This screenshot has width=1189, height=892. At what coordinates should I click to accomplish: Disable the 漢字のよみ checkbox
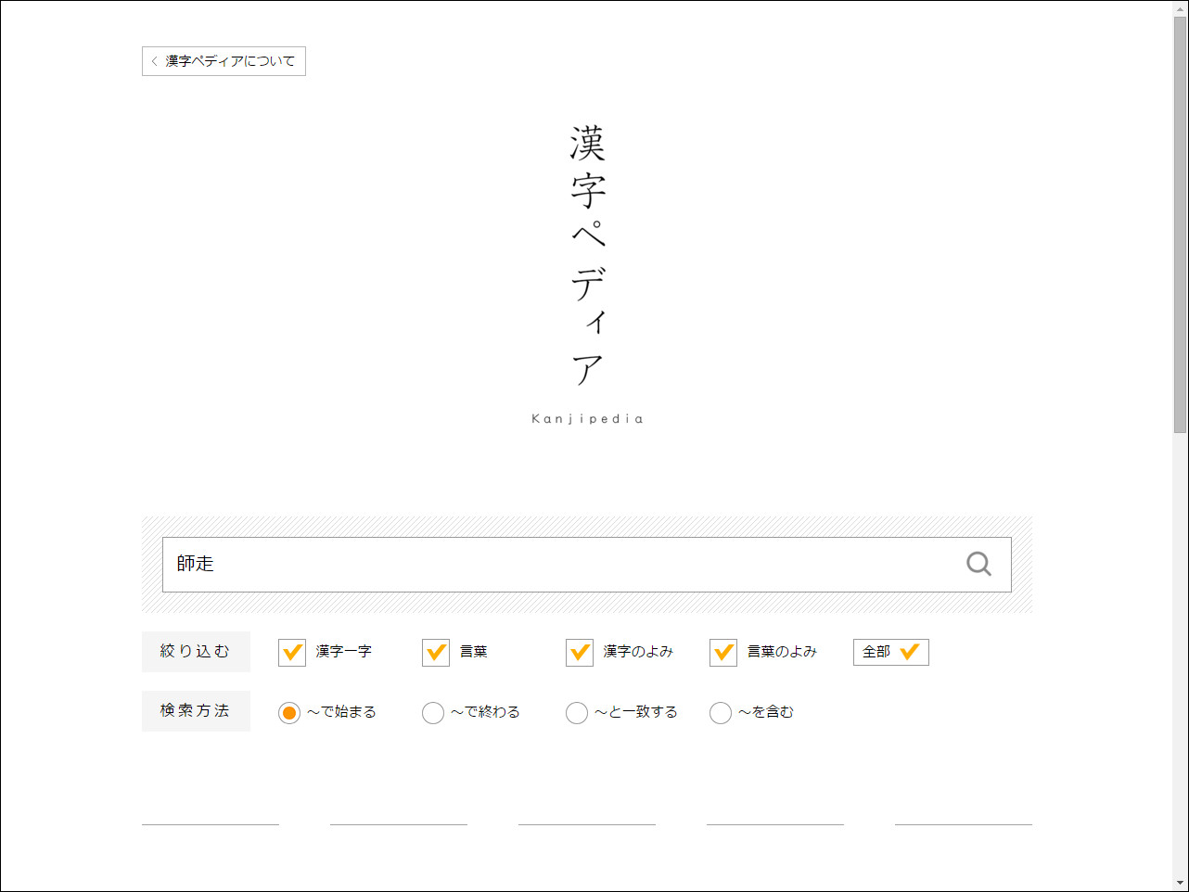(x=579, y=653)
